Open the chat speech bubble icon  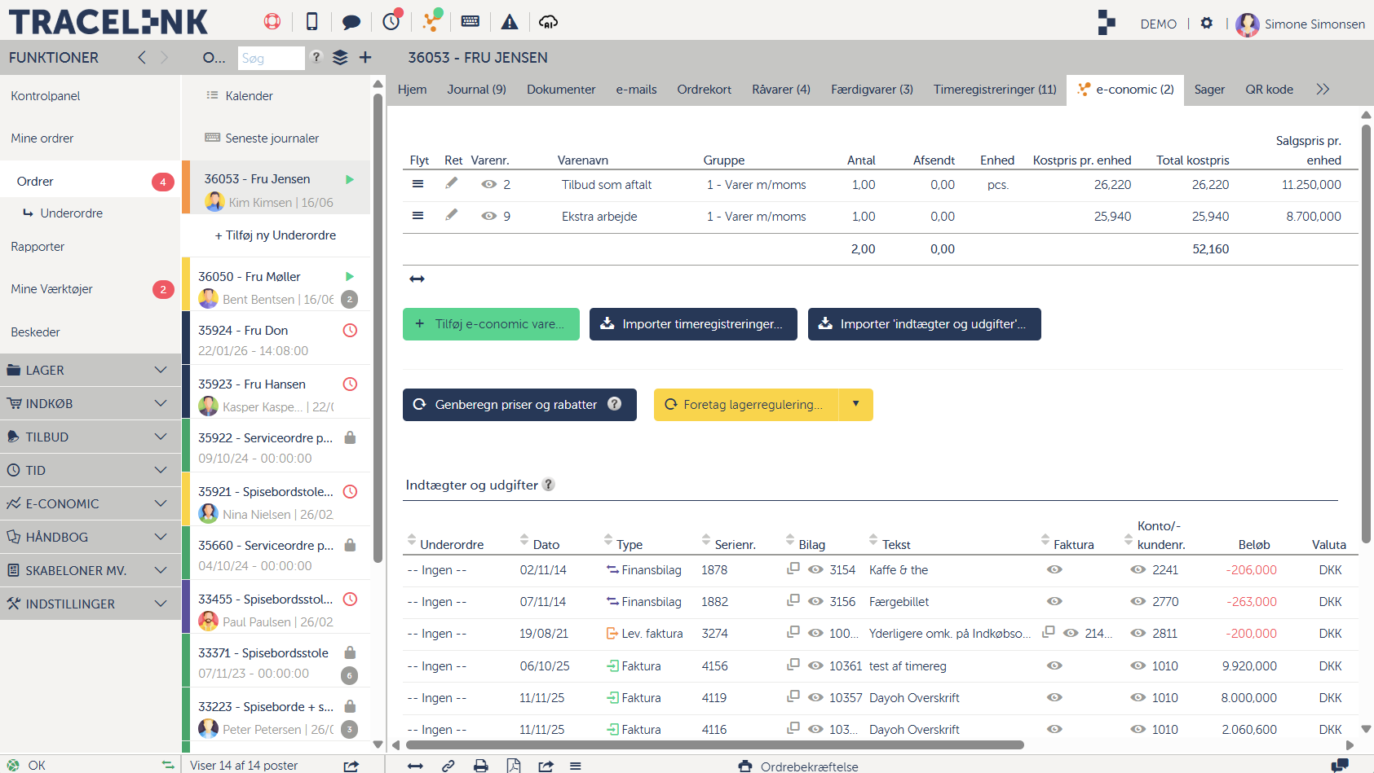coord(351,22)
